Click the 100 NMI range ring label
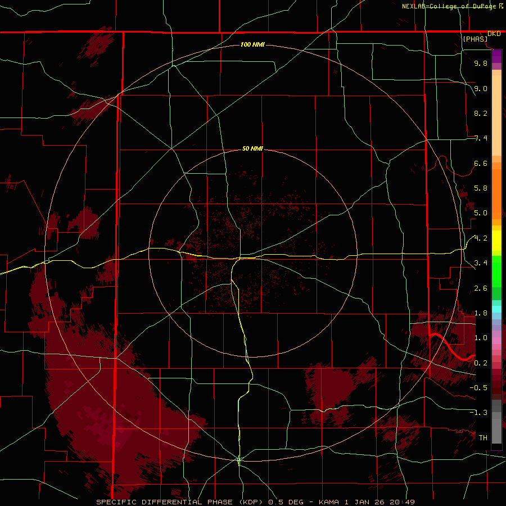Image resolution: width=506 pixels, height=506 pixels. (252, 44)
